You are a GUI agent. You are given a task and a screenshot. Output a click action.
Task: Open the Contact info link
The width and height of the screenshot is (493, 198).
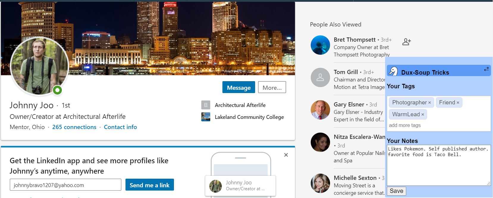coord(120,127)
